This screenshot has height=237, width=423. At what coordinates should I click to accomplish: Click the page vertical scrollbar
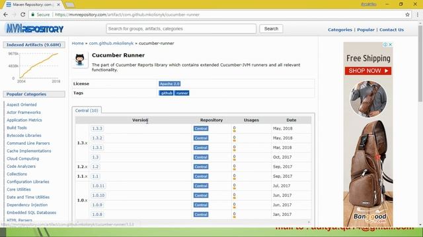pos(420,63)
